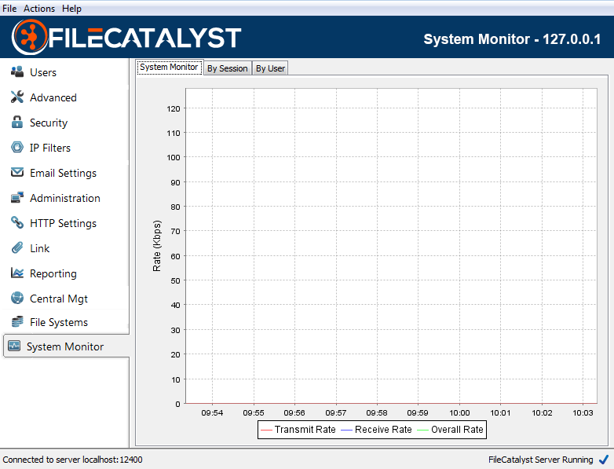The height and width of the screenshot is (469, 614).
Task: Click the 'System Monitor - 127.0.0.1' header title
Action: [x=512, y=38]
